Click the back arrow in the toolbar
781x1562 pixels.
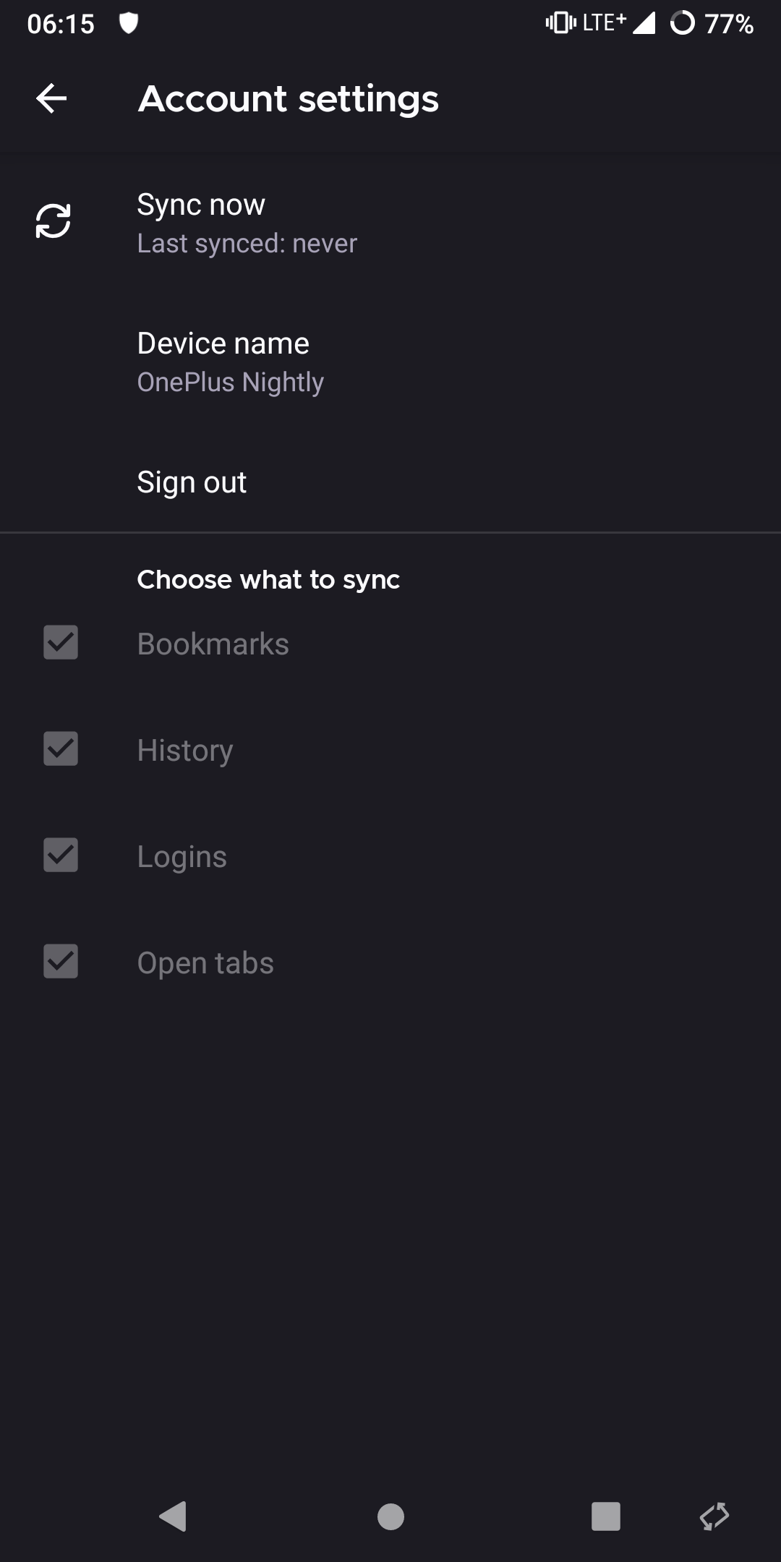51,98
